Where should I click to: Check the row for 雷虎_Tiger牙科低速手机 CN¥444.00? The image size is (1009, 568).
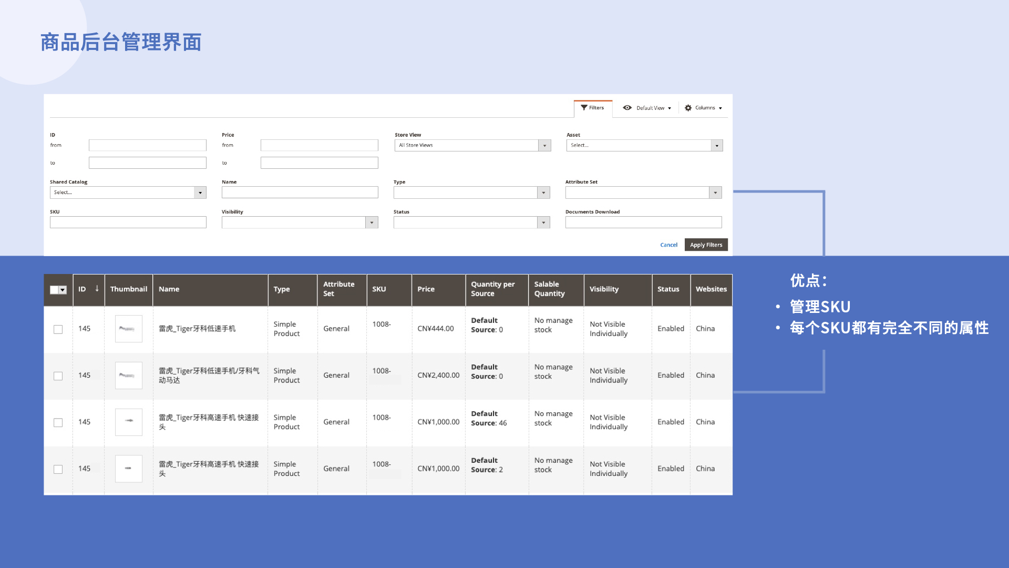coord(58,329)
